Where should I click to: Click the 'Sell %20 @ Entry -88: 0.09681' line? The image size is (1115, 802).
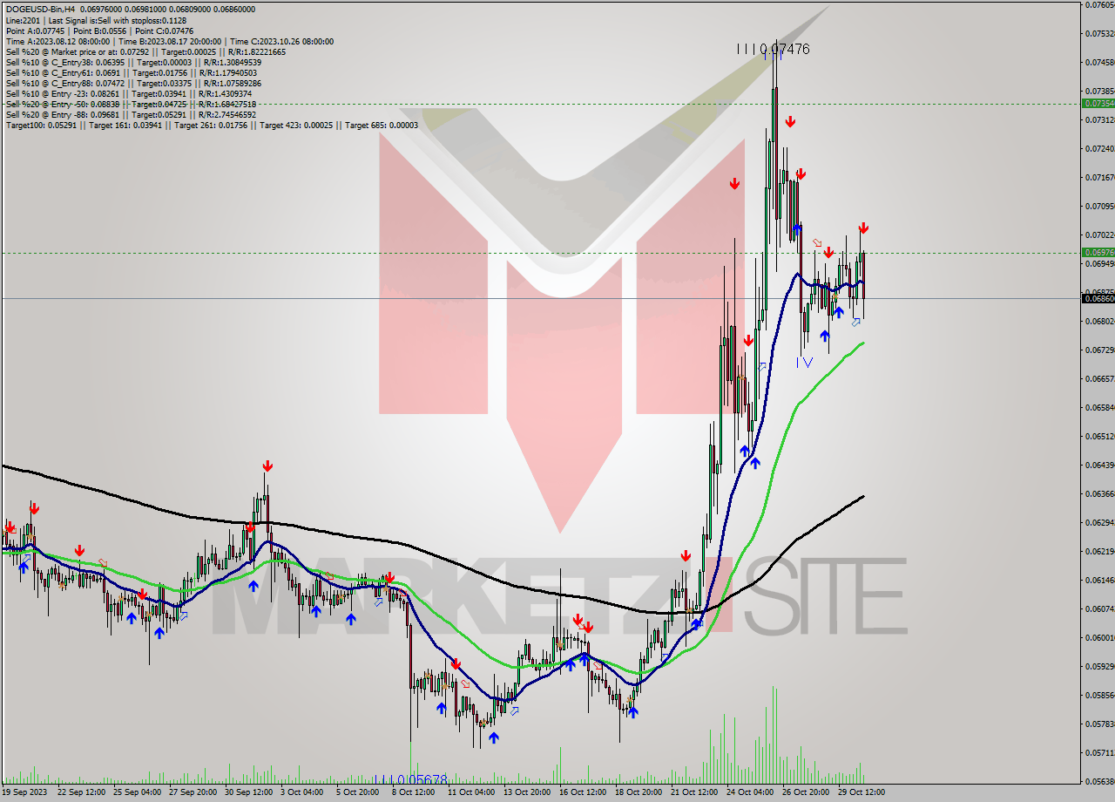click(131, 114)
